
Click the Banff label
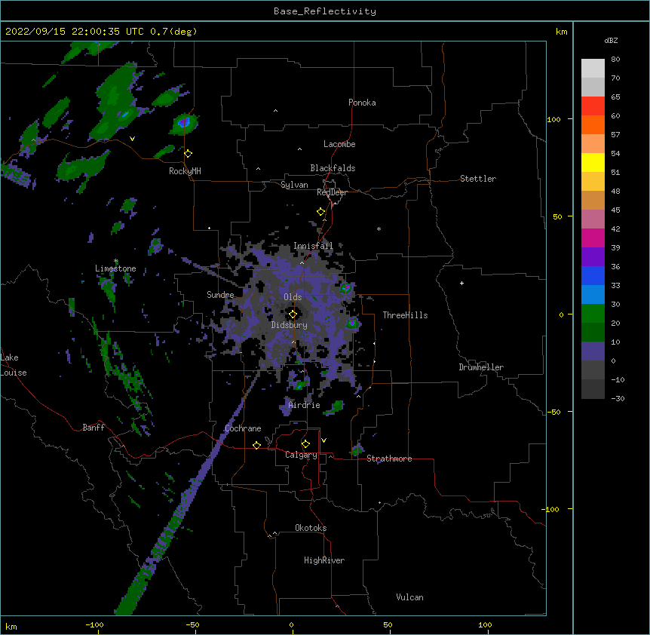point(94,428)
